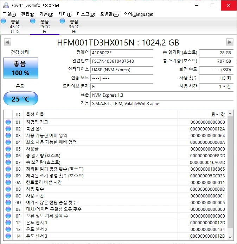This screenshot has height=244, width=237.
Task: Click status icon of row 08 처리된 읽기 명령 횟수
Action: click(8, 169)
